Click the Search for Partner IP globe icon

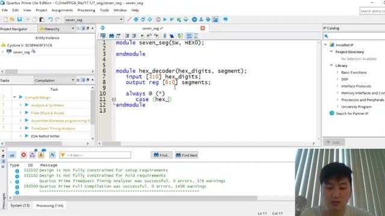pos(331,113)
